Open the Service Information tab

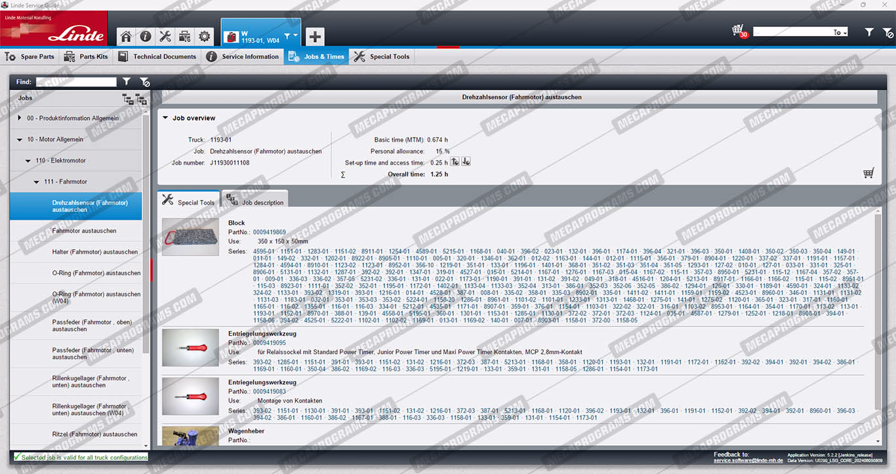pyautogui.click(x=243, y=56)
